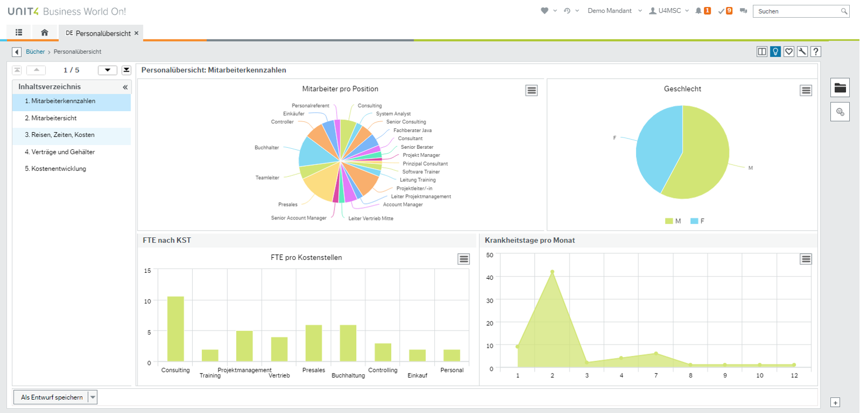
Task: Select 1. Mitarbeiterkennzahlen in contents
Action: [x=72, y=101]
